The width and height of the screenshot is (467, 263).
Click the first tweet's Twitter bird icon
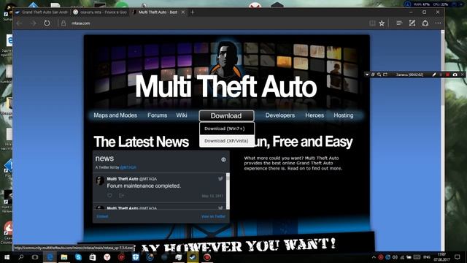[220, 178]
